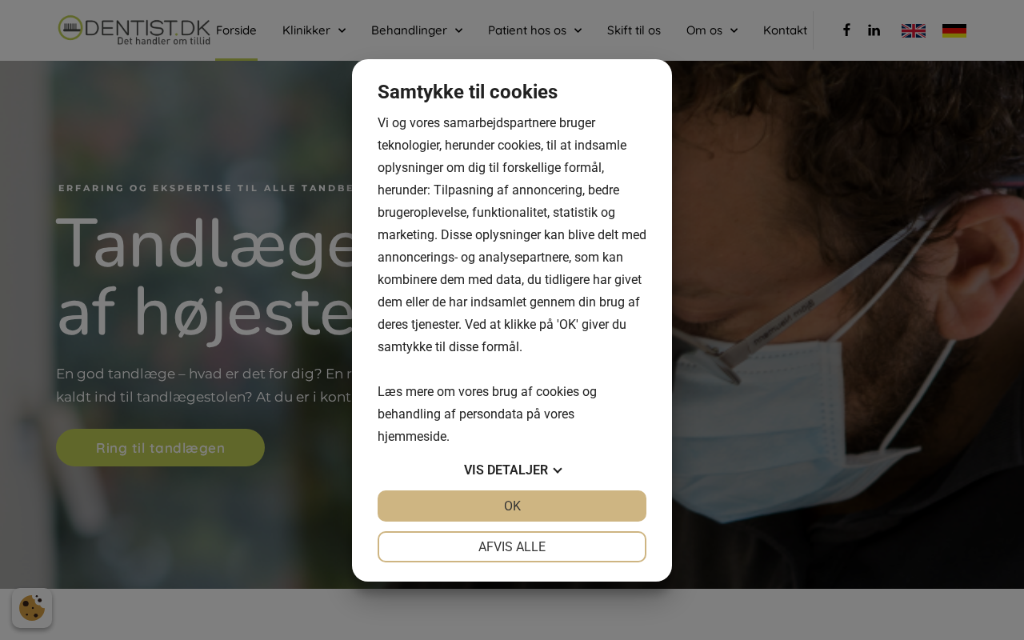This screenshot has height=640, width=1024.
Task: Switch language with the UK flag
Action: 914,30
